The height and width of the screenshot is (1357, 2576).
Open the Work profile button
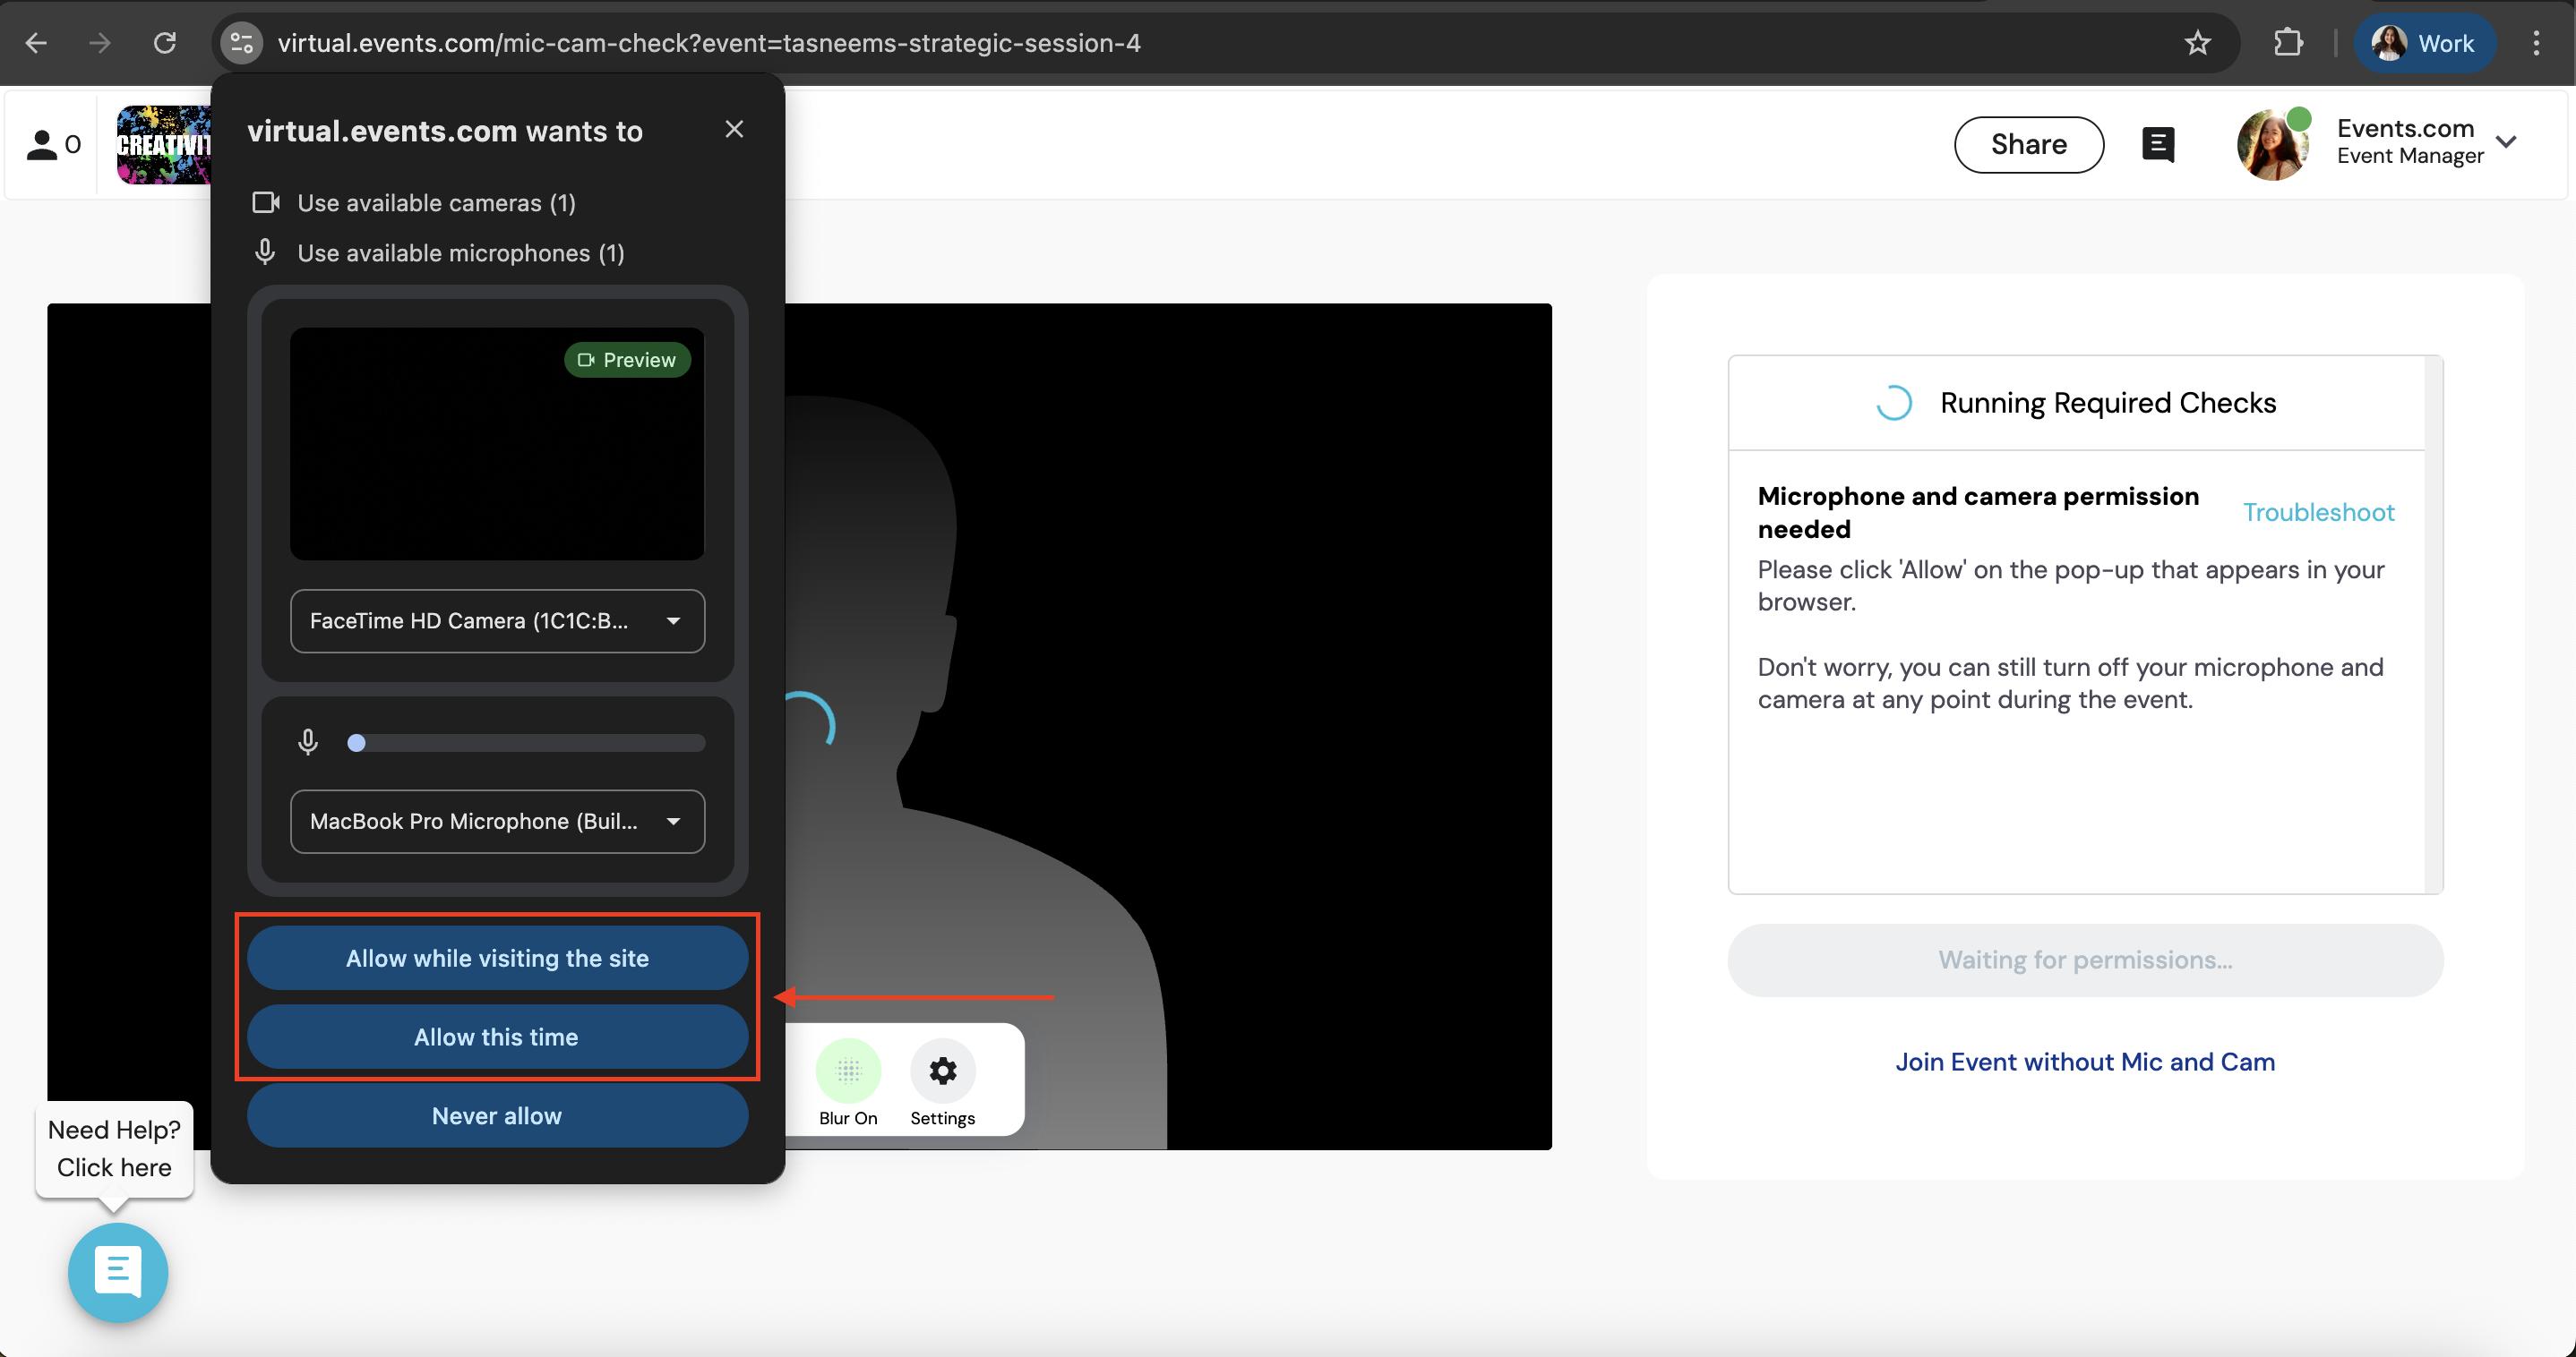2424,43
